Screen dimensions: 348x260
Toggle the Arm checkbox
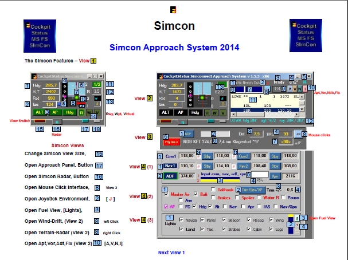tap(181, 200)
